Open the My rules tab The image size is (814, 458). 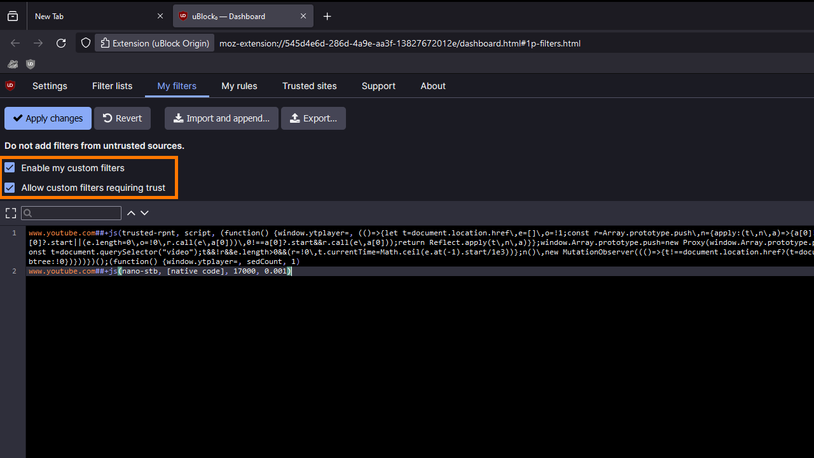(x=239, y=86)
